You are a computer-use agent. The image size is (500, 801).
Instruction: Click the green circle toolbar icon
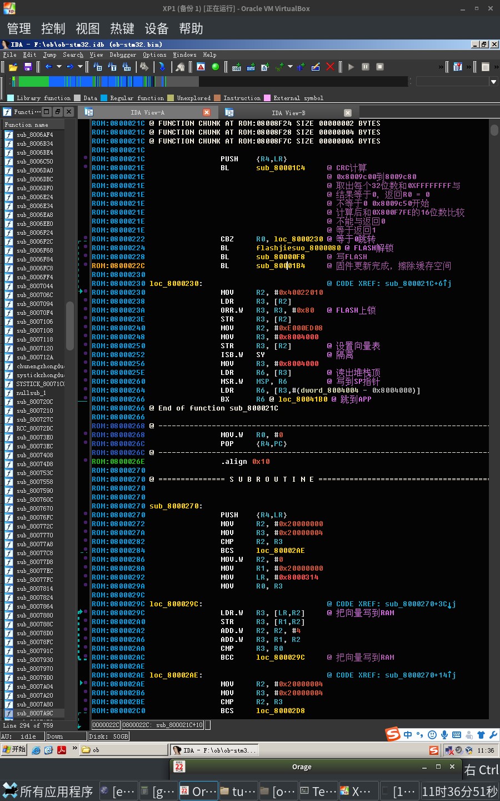click(x=216, y=67)
